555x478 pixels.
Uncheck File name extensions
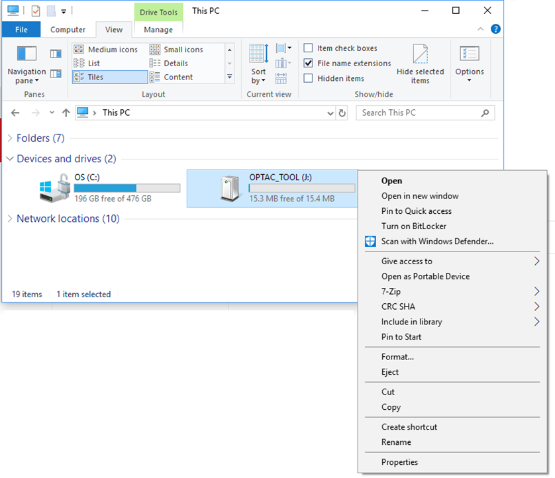pyautogui.click(x=308, y=63)
